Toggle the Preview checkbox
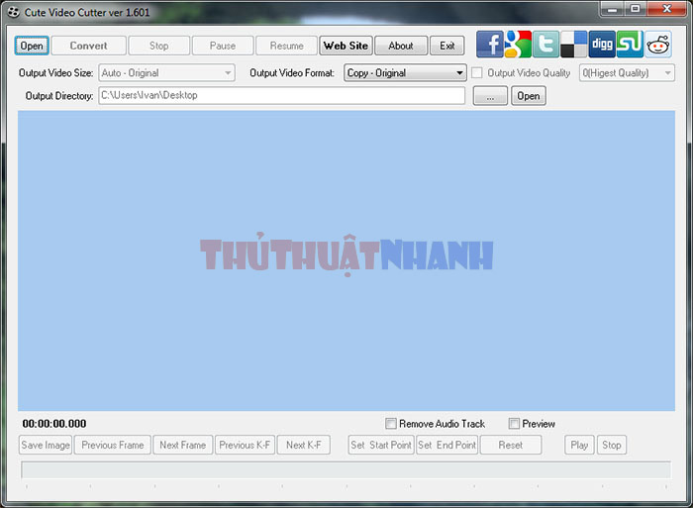The image size is (693, 508). [514, 424]
